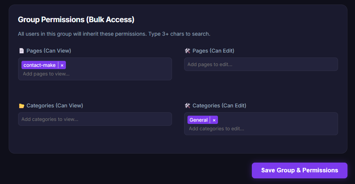Click the folder icon beside Categories (Can View)
Image resolution: width=355 pixels, height=184 pixels.
21,106
